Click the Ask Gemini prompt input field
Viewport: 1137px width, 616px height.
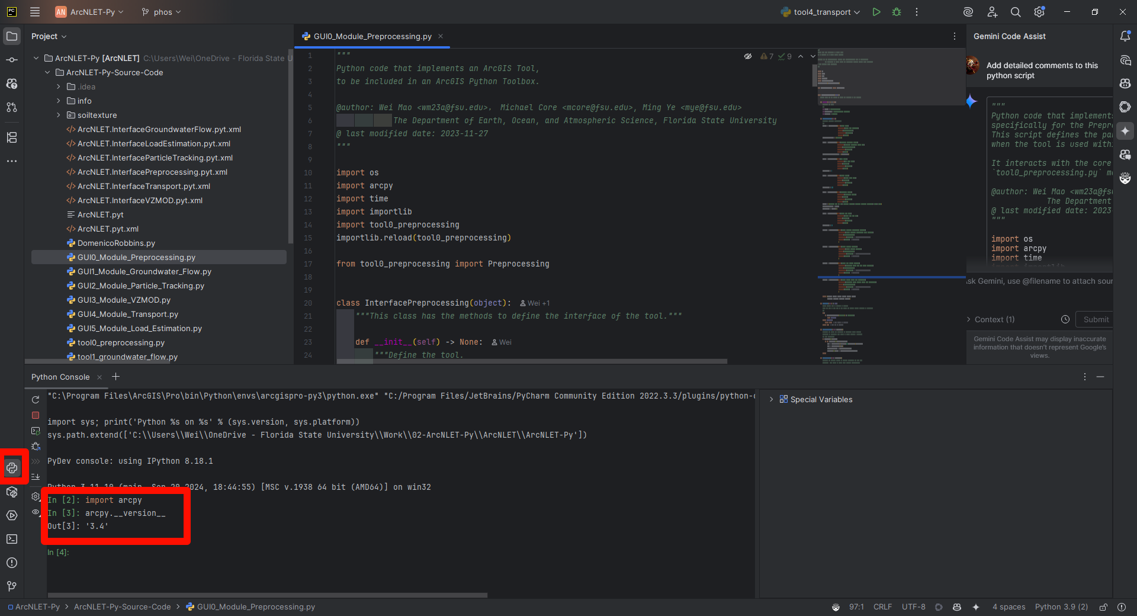1039,281
